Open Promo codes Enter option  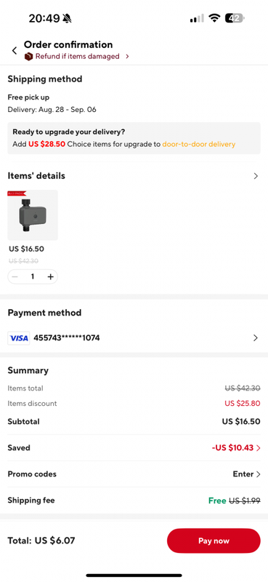point(246,474)
